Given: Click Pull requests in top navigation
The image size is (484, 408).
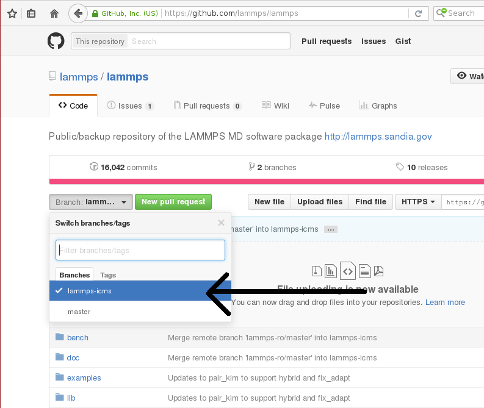Looking at the screenshot, I should [327, 41].
